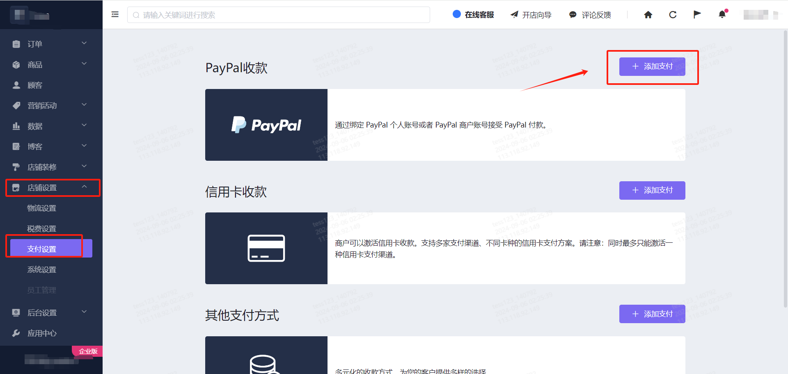Focus the keyword search input field
The image size is (788, 374).
point(279,15)
